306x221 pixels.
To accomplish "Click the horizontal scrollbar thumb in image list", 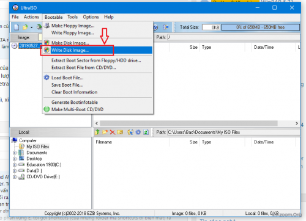I will coord(188,123).
